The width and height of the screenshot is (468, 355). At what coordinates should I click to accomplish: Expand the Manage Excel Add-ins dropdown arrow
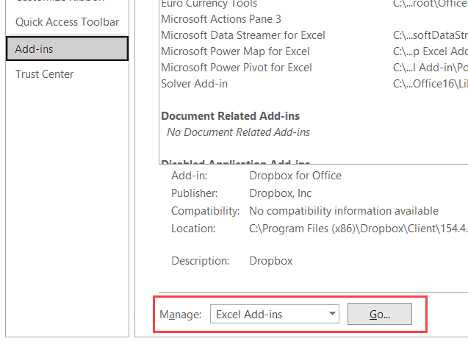pos(332,314)
